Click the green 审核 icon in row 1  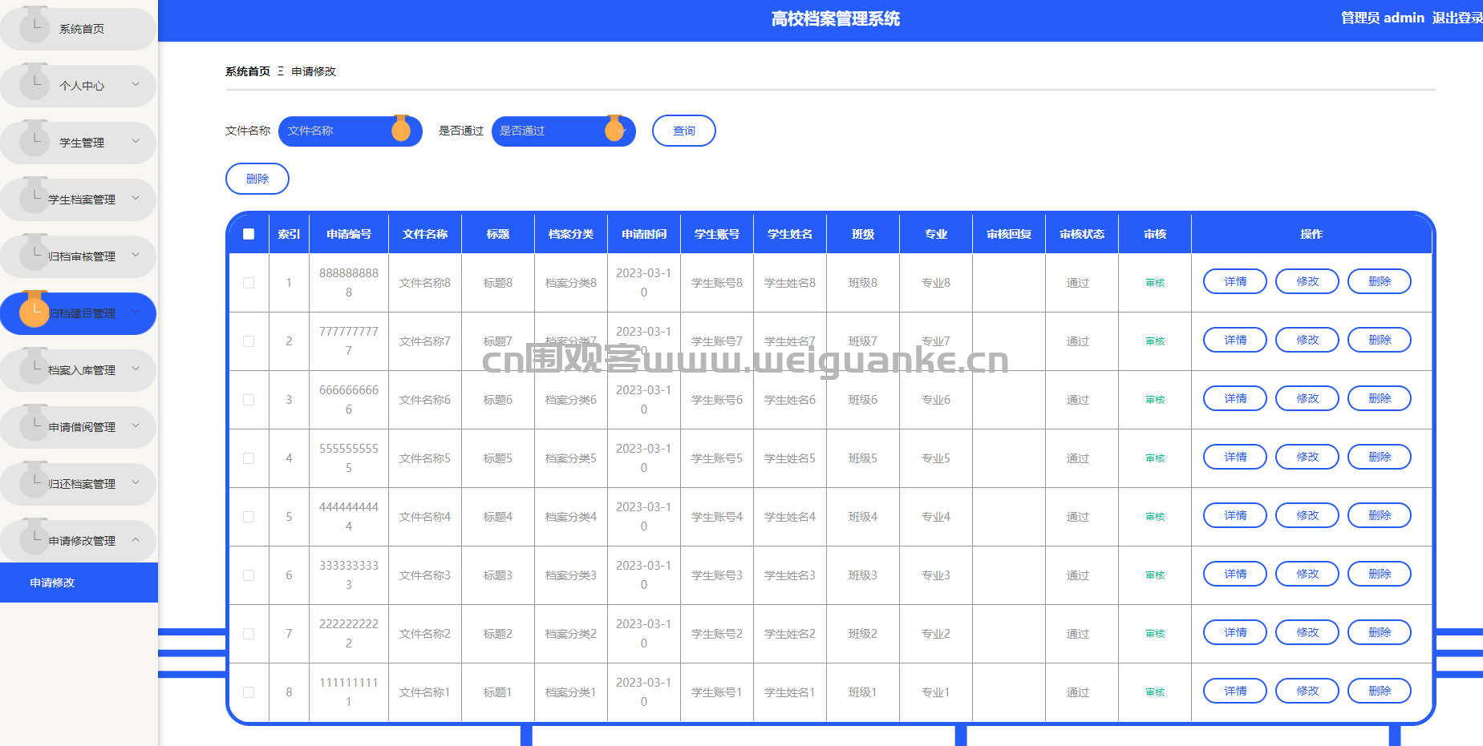pyautogui.click(x=1155, y=283)
